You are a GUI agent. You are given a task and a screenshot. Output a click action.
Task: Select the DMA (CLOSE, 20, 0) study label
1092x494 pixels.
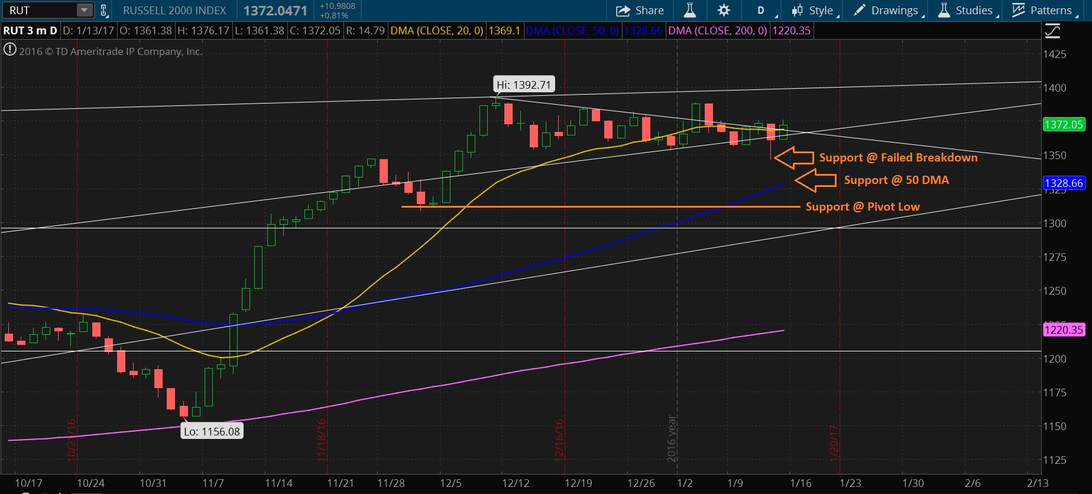pos(437,31)
